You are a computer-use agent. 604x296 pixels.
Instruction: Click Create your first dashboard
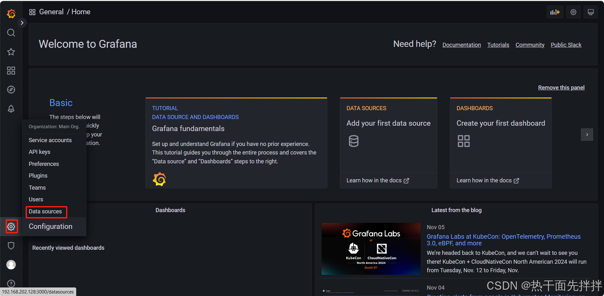coord(501,123)
